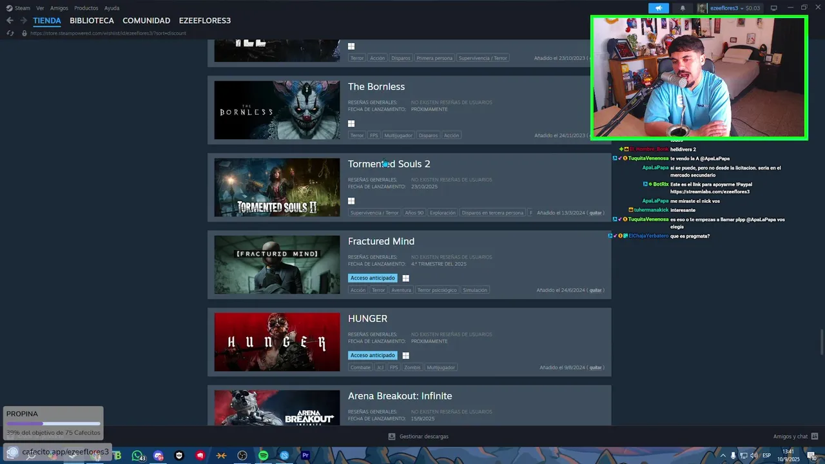The width and height of the screenshot is (825, 464).
Task: Open the Amigos menu
Action: (59, 8)
